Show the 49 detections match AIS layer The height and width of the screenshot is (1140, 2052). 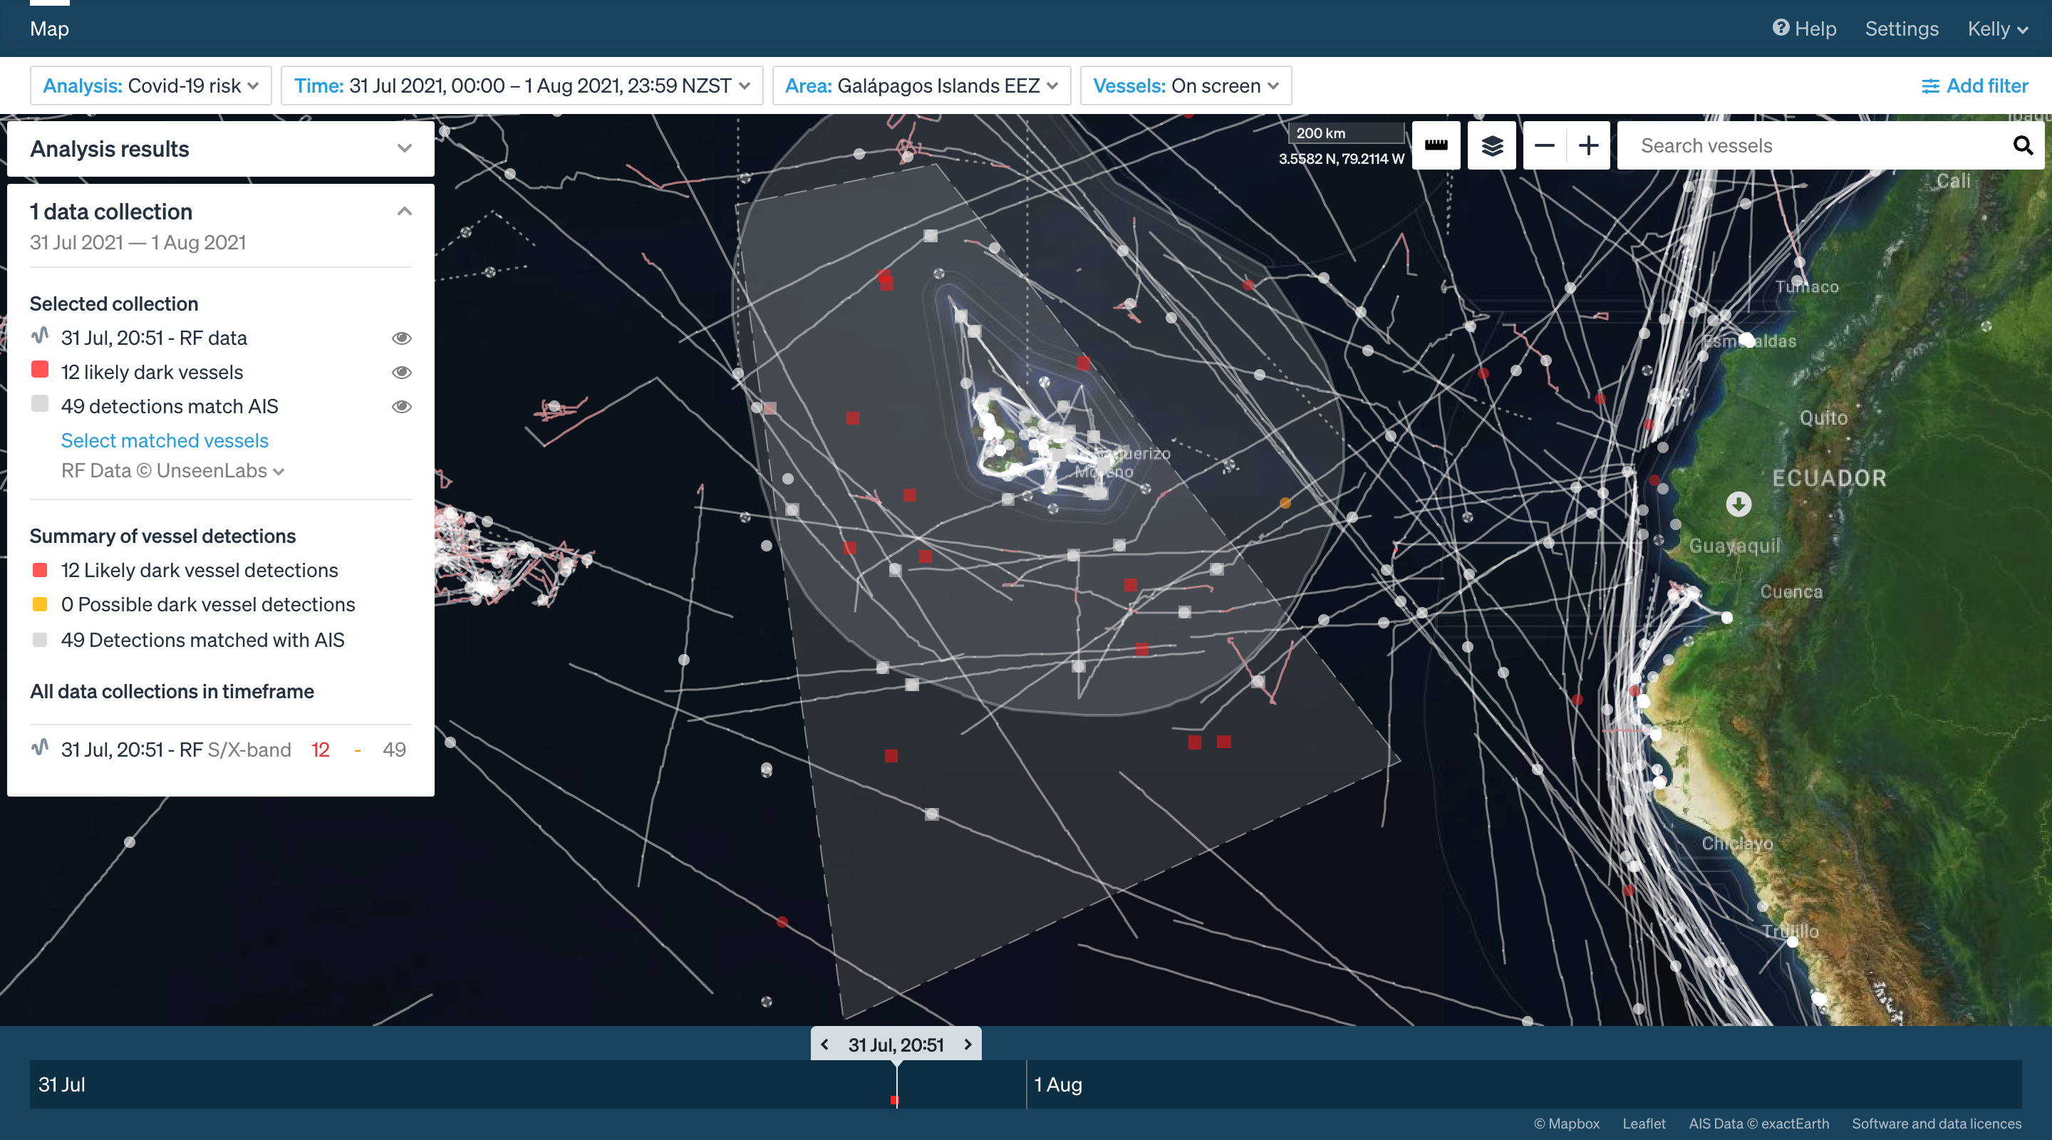point(403,406)
